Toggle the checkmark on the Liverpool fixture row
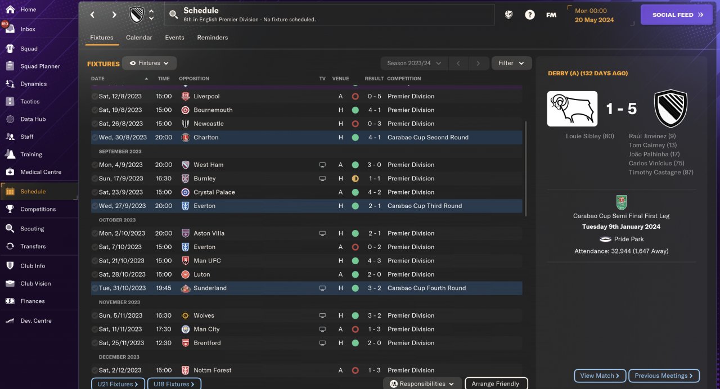 (x=94, y=96)
